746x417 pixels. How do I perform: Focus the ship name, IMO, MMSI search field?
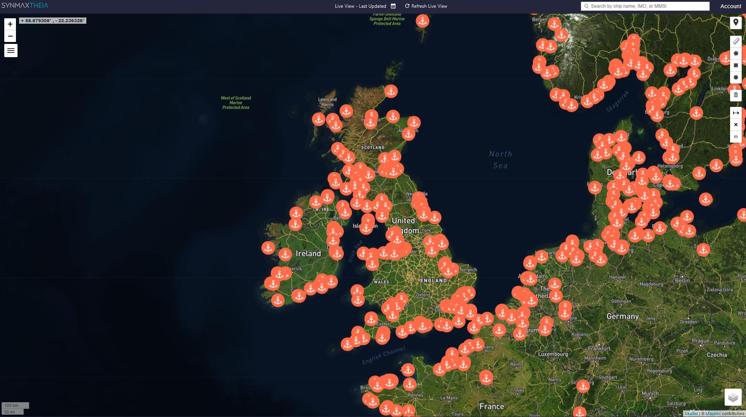pos(645,6)
